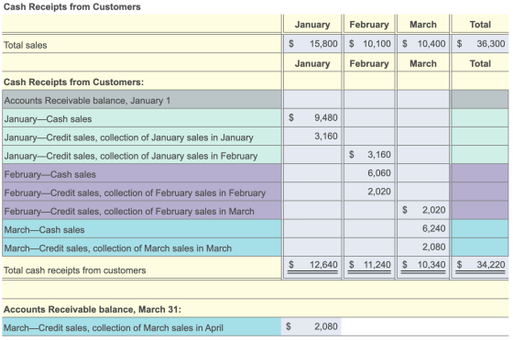Click the 6,240 March cash sales cell
The image size is (513, 341).
pyautogui.click(x=423, y=228)
